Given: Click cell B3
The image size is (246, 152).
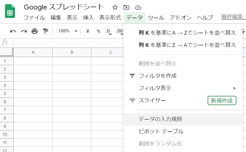Looking at the screenshot, I should (72, 77).
